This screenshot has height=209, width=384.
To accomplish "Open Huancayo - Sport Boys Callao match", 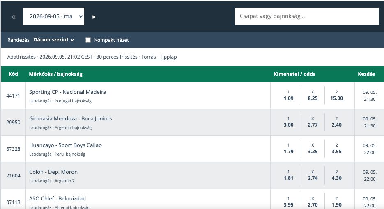I will pos(65,145).
